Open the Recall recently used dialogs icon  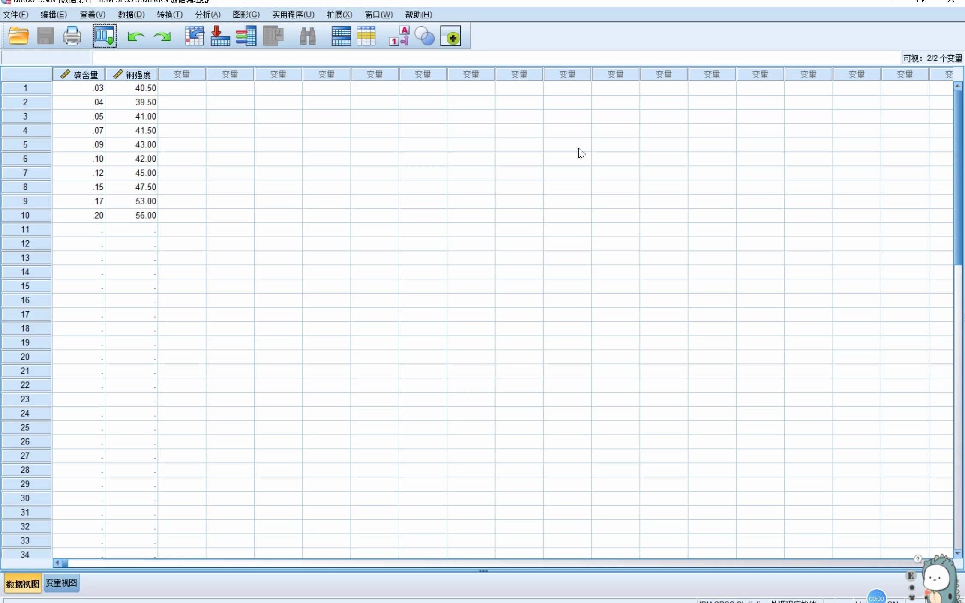[105, 36]
